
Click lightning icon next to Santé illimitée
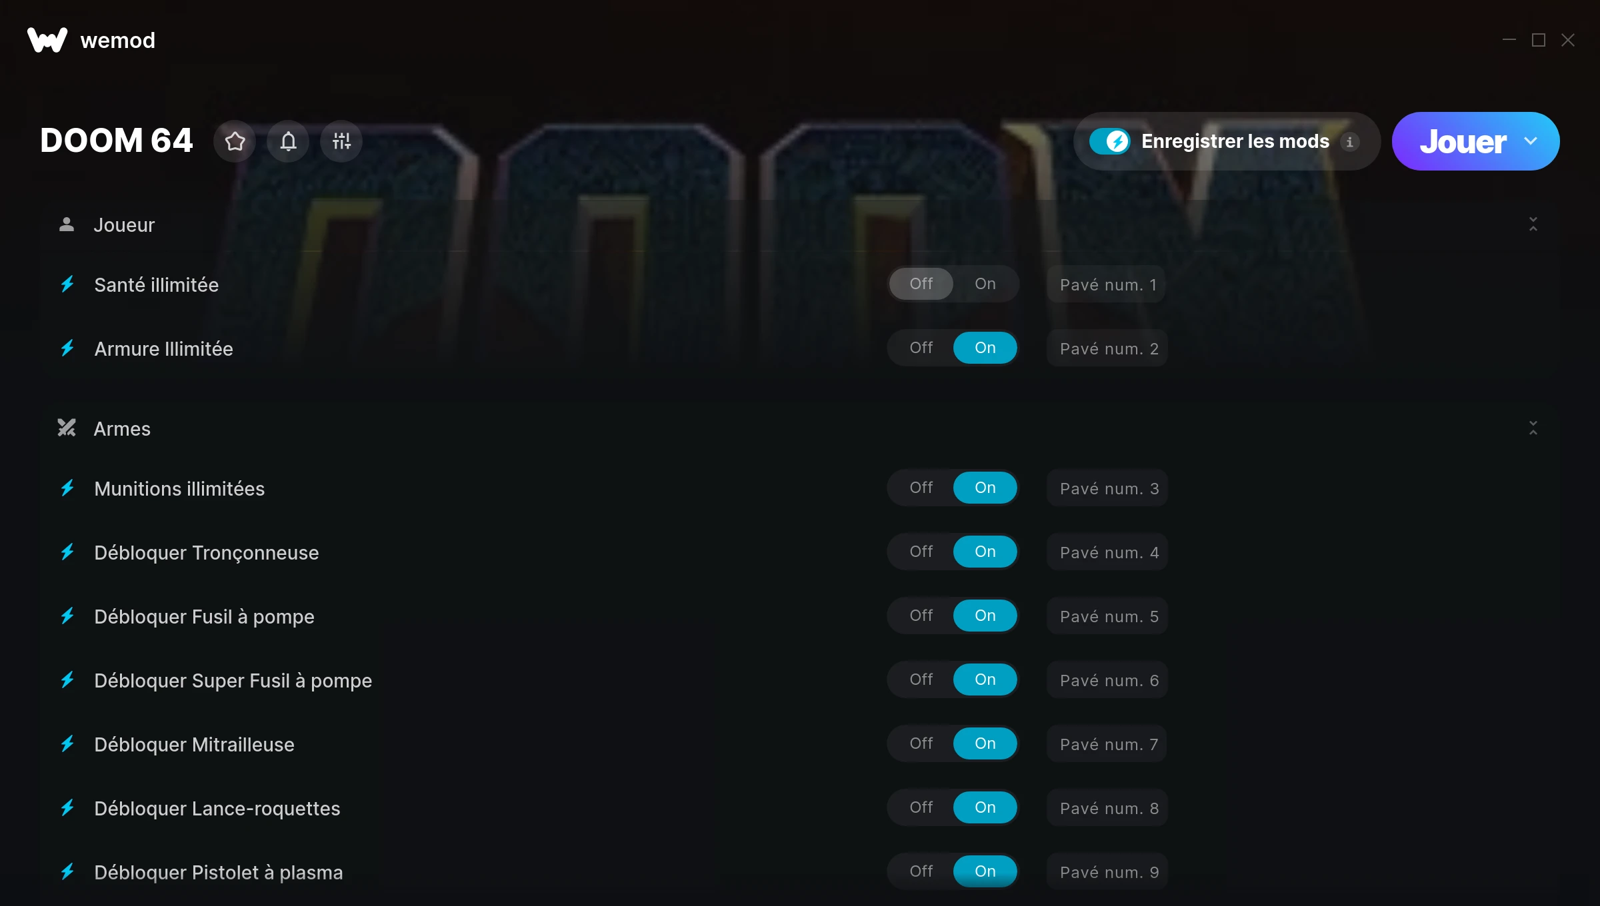click(67, 284)
